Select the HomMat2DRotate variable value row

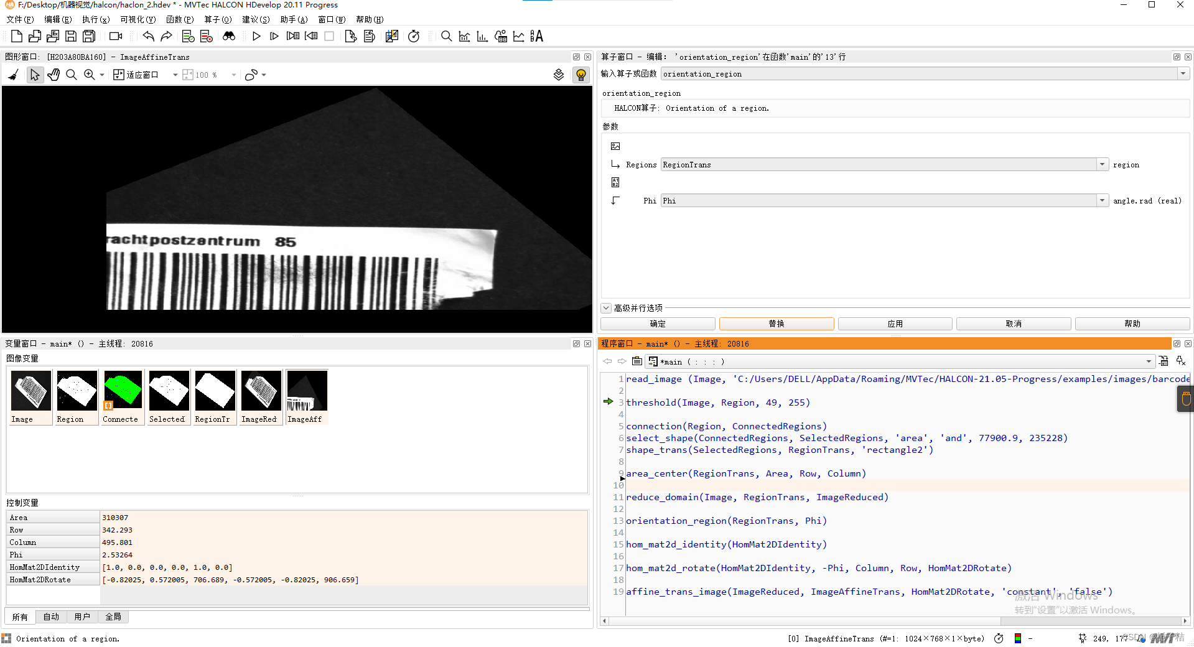tap(344, 580)
